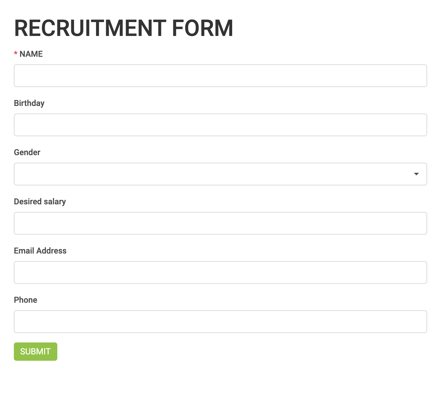Click the Gender label above the dropdown
The height and width of the screenshot is (403, 441).
point(27,152)
